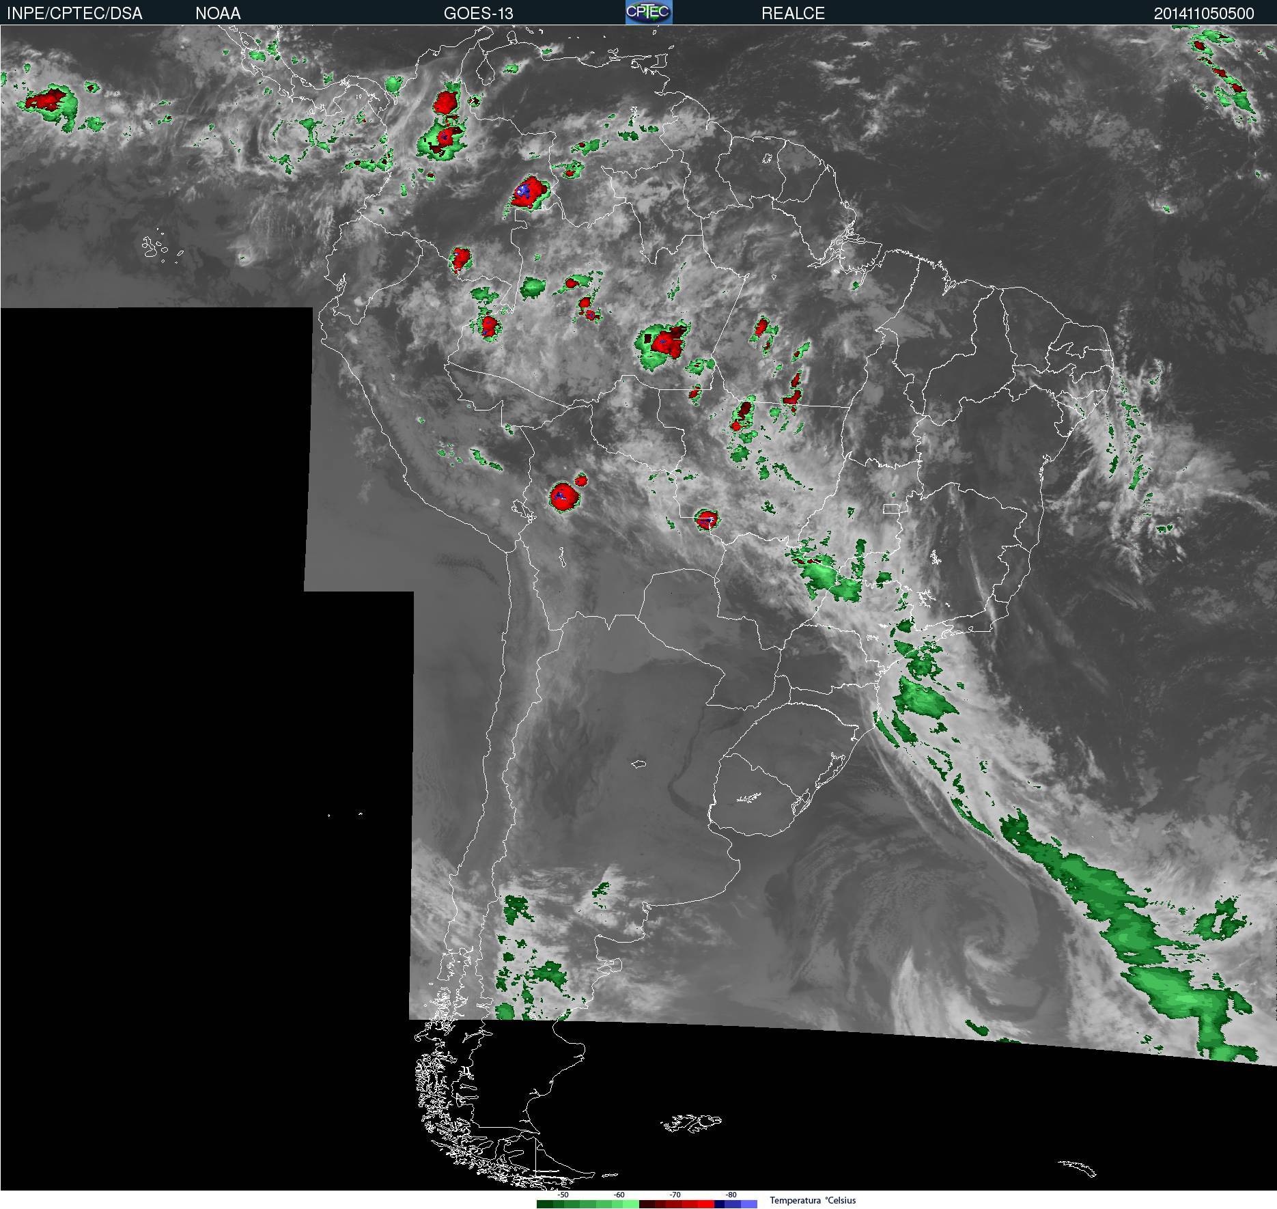Click the INPE/CPTEC/DSA header text

pos(74,14)
